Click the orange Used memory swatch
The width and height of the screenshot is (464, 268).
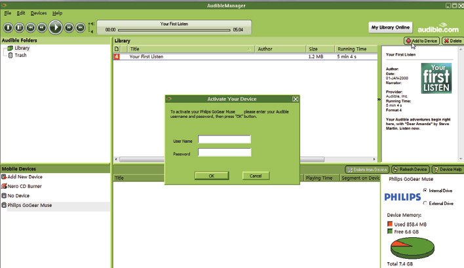tap(390, 224)
